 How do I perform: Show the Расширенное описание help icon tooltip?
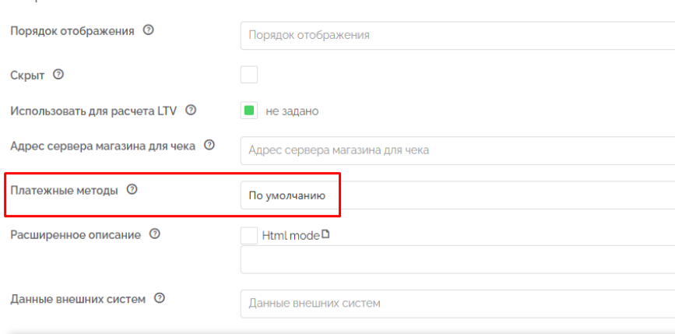coord(154,234)
